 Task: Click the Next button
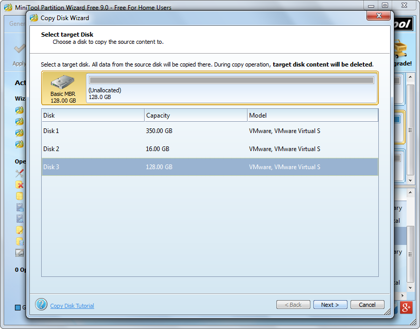click(x=330, y=305)
